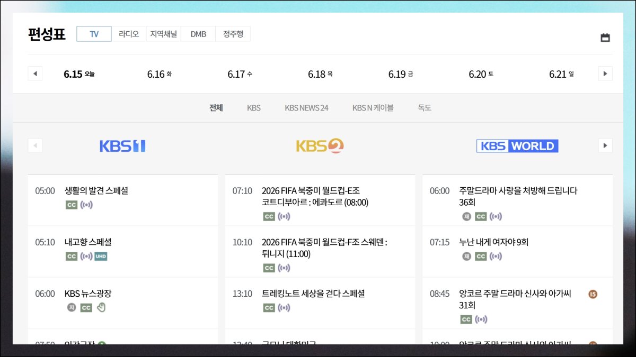
Task: Click the 재 rerun badge under 누난 내게 여자야
Action: 466,257
